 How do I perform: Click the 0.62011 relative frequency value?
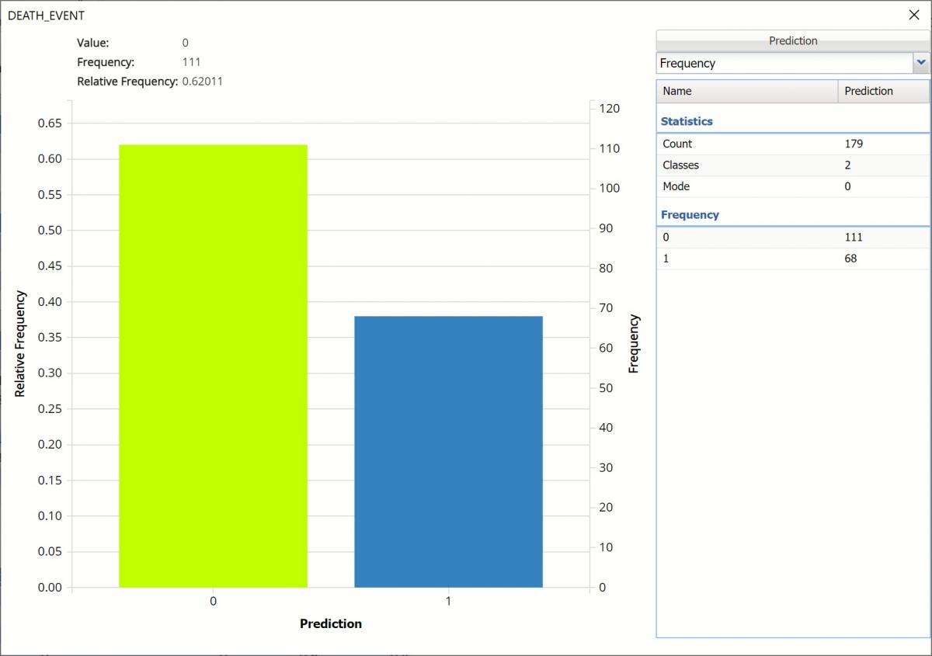click(x=202, y=82)
